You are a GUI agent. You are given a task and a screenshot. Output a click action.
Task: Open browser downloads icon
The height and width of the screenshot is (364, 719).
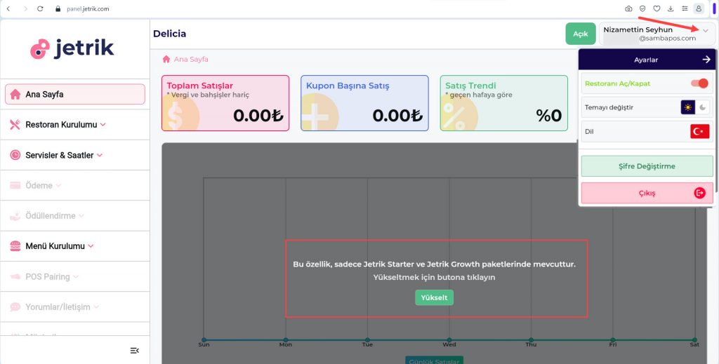[x=671, y=8]
